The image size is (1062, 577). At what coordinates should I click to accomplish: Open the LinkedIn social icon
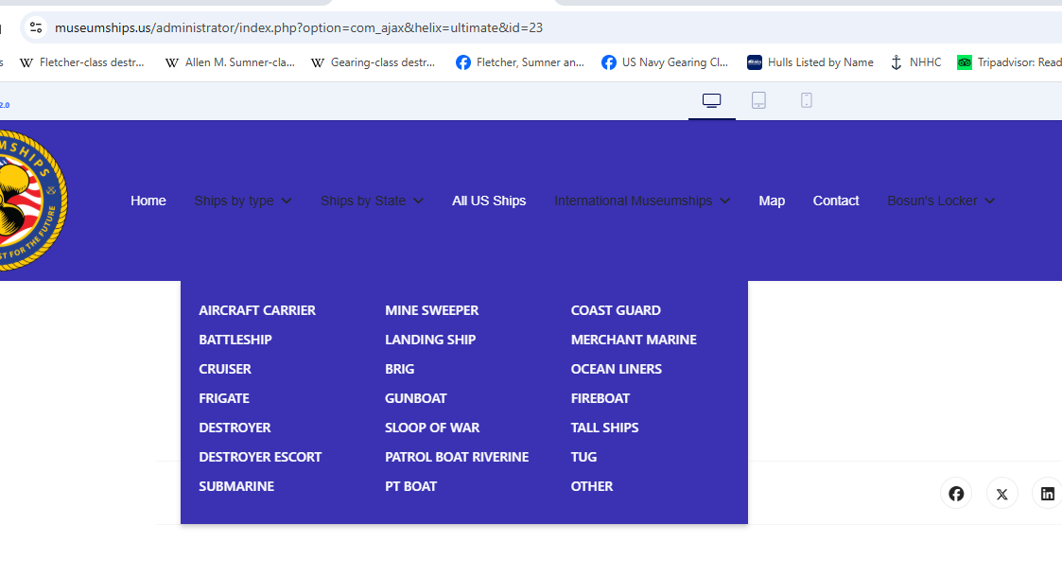pyautogui.click(x=1047, y=494)
